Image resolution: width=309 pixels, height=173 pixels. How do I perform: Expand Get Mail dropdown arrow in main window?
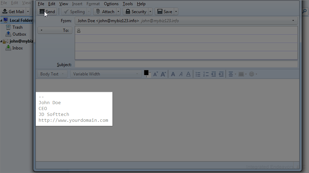[28, 11]
